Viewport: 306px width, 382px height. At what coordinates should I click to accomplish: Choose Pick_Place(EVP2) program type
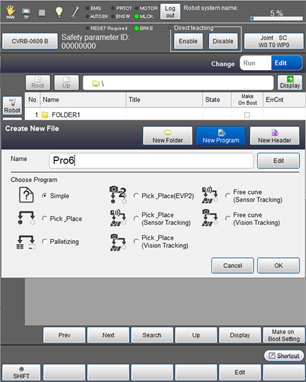[x=136, y=195]
